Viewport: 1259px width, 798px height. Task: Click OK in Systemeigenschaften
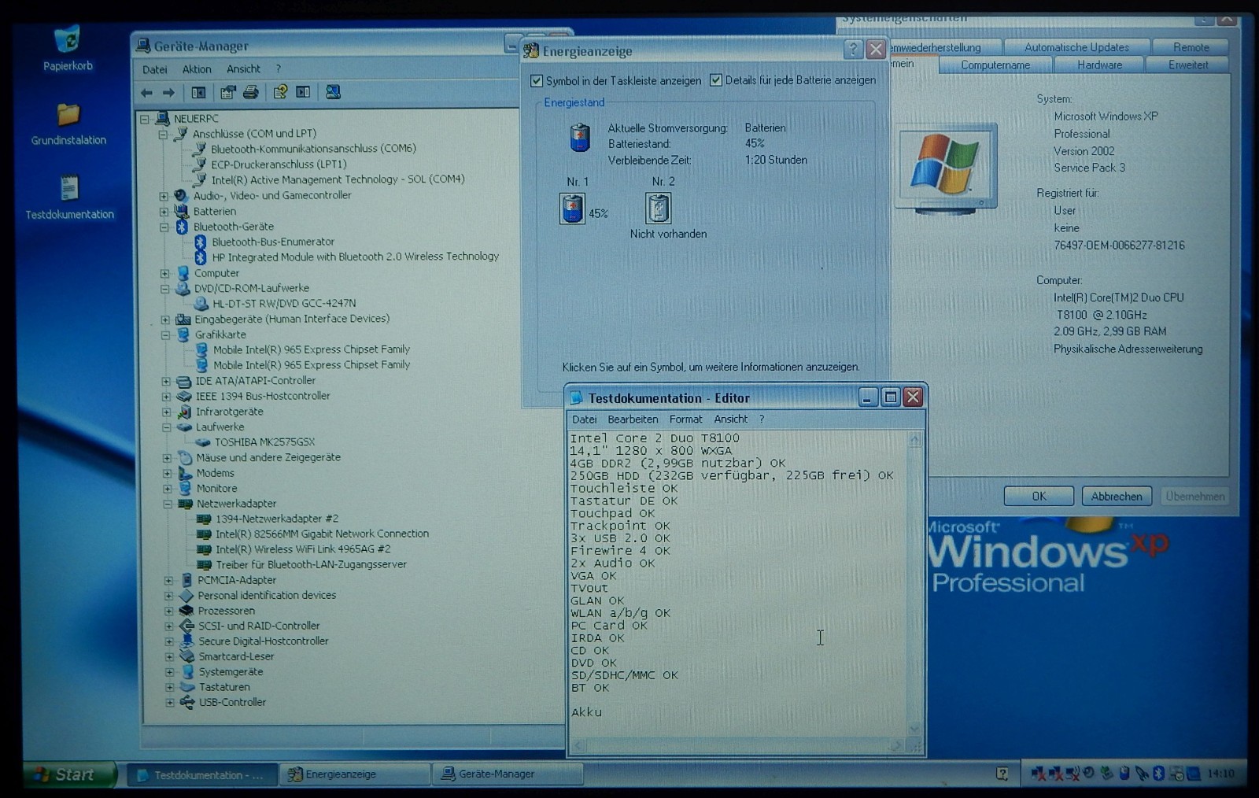(1039, 497)
